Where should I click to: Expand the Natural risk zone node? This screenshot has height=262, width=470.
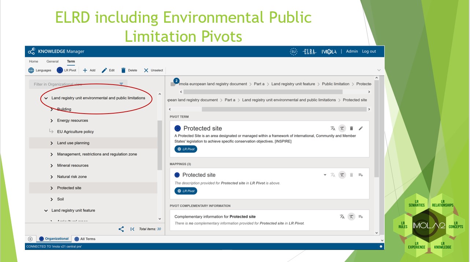coord(52,177)
